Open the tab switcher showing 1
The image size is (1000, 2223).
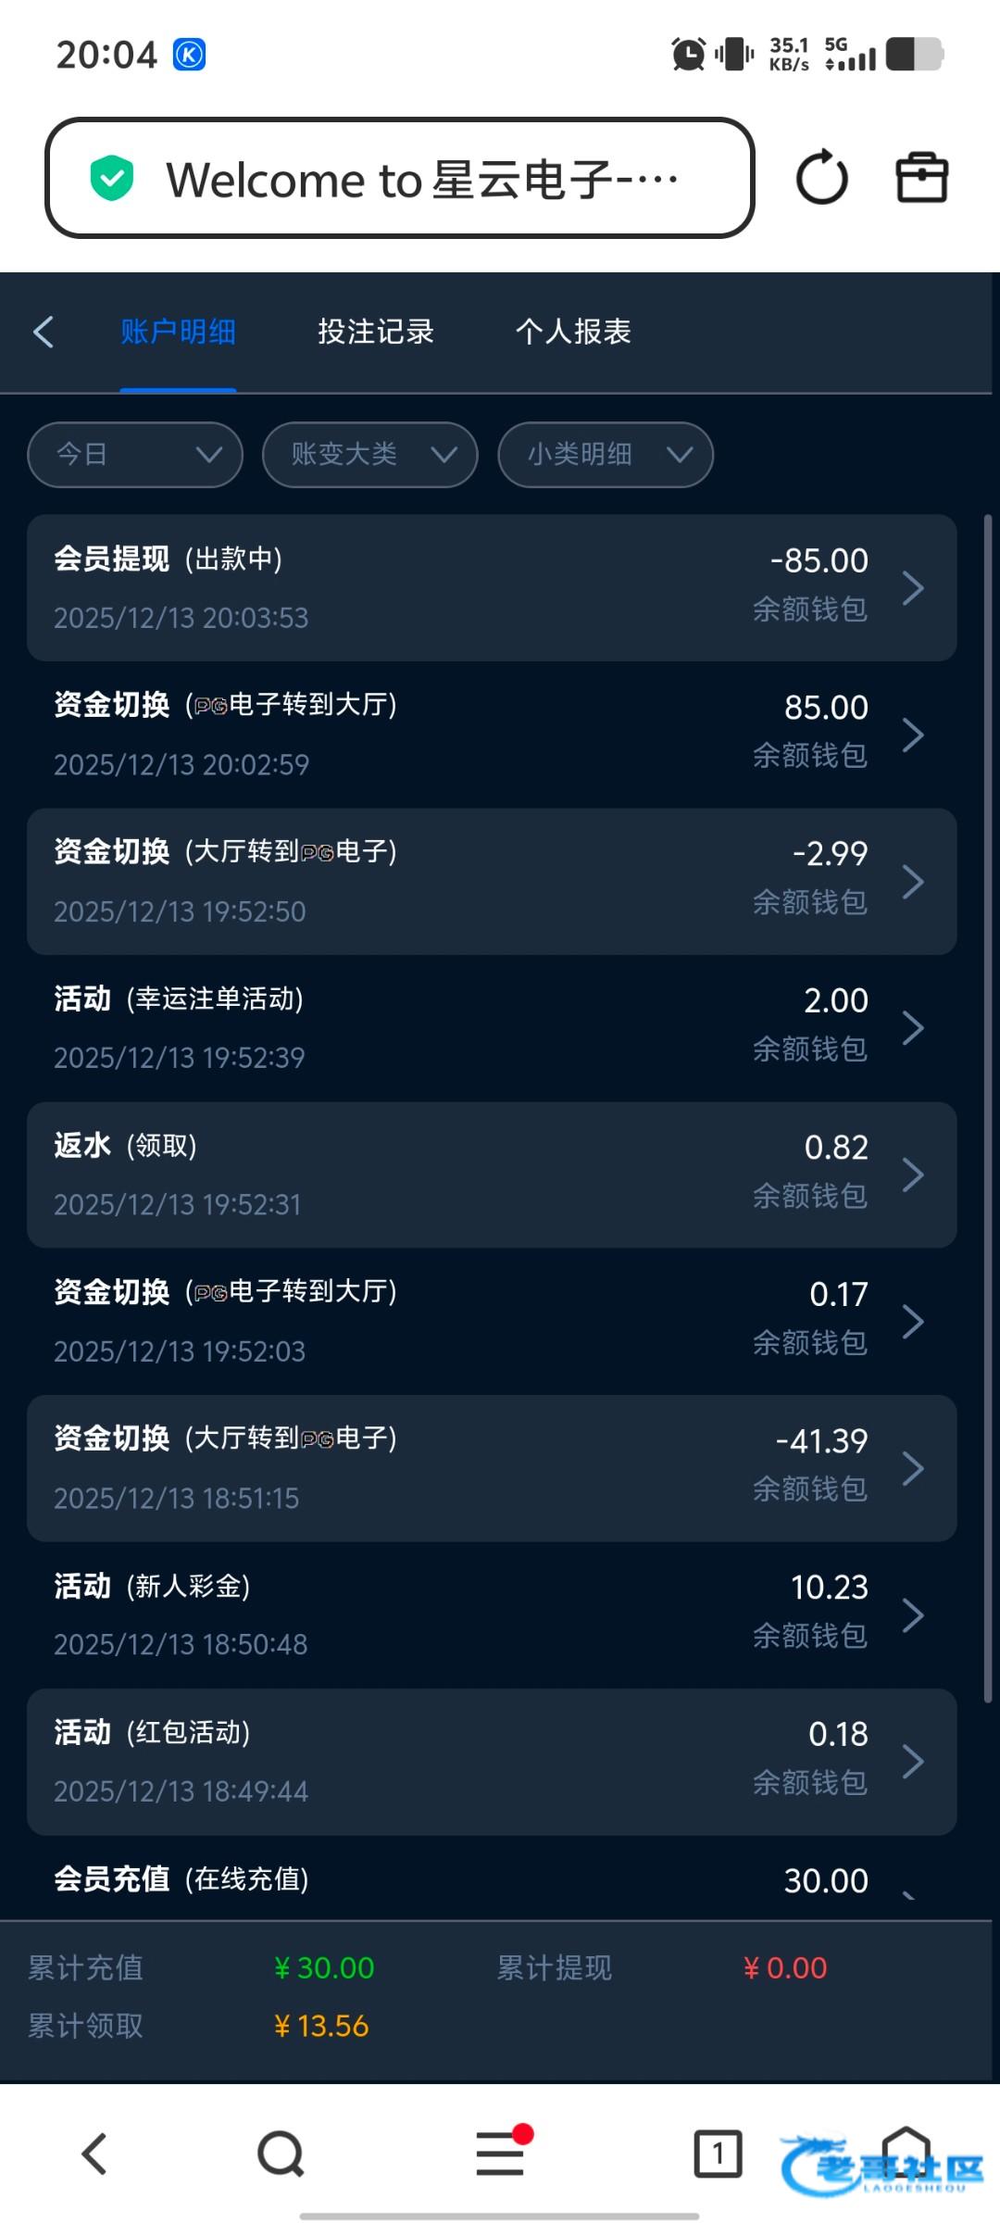(718, 2154)
